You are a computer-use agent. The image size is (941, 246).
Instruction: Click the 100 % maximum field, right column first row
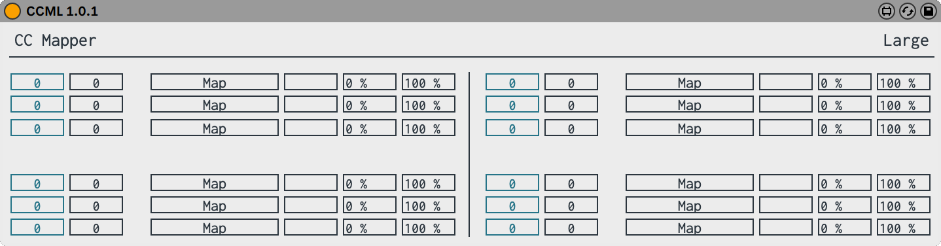pos(904,82)
